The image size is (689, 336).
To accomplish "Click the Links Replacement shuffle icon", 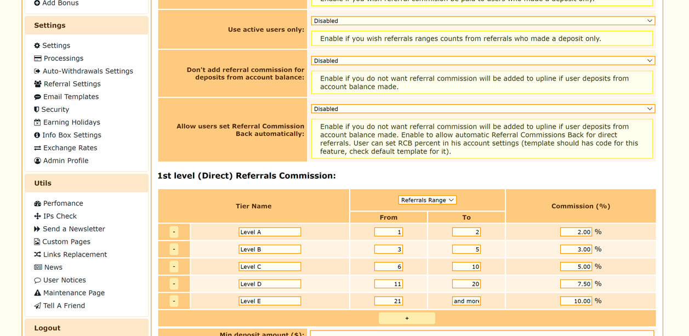I will [x=37, y=254].
